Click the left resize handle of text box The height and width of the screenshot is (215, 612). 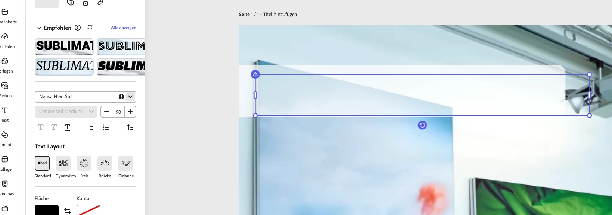pos(255,95)
